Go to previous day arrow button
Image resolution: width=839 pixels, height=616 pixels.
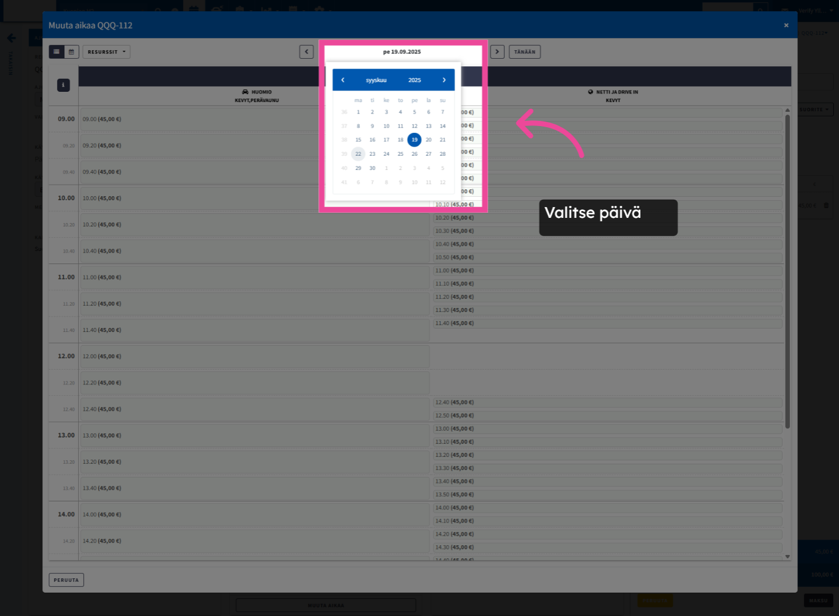(x=306, y=52)
